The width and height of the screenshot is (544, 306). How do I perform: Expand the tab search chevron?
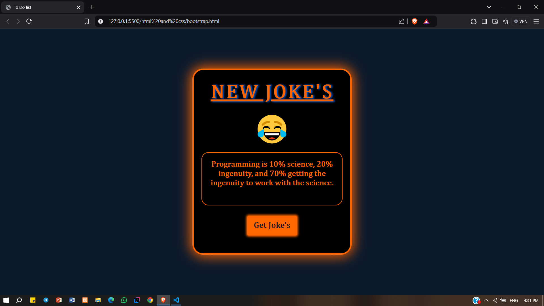[x=489, y=7]
